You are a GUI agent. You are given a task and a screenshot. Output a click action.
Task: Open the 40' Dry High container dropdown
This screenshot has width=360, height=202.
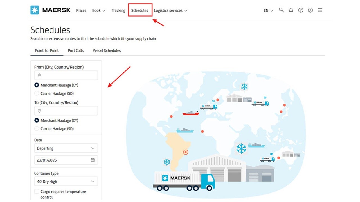pos(66,182)
